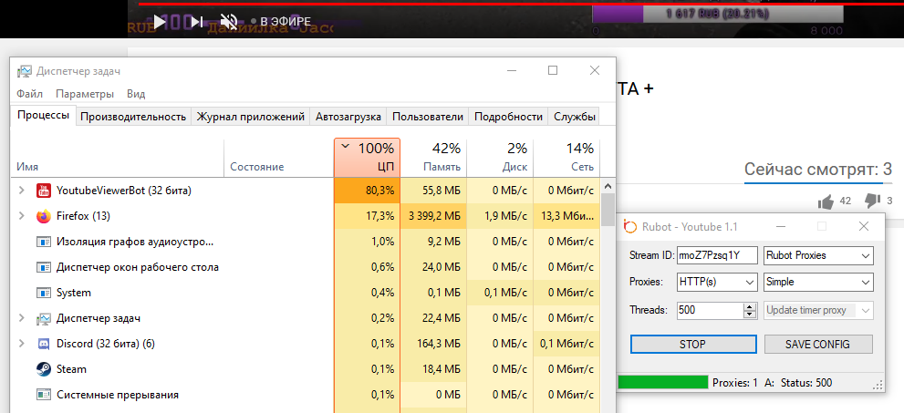Screen dimensions: 904x413
Task: Click the thumbs-down dislike icon
Action: [x=872, y=201]
